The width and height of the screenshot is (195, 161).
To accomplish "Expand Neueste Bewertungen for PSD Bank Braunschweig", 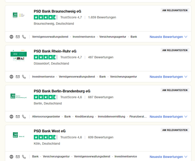I will tap(168, 37).
